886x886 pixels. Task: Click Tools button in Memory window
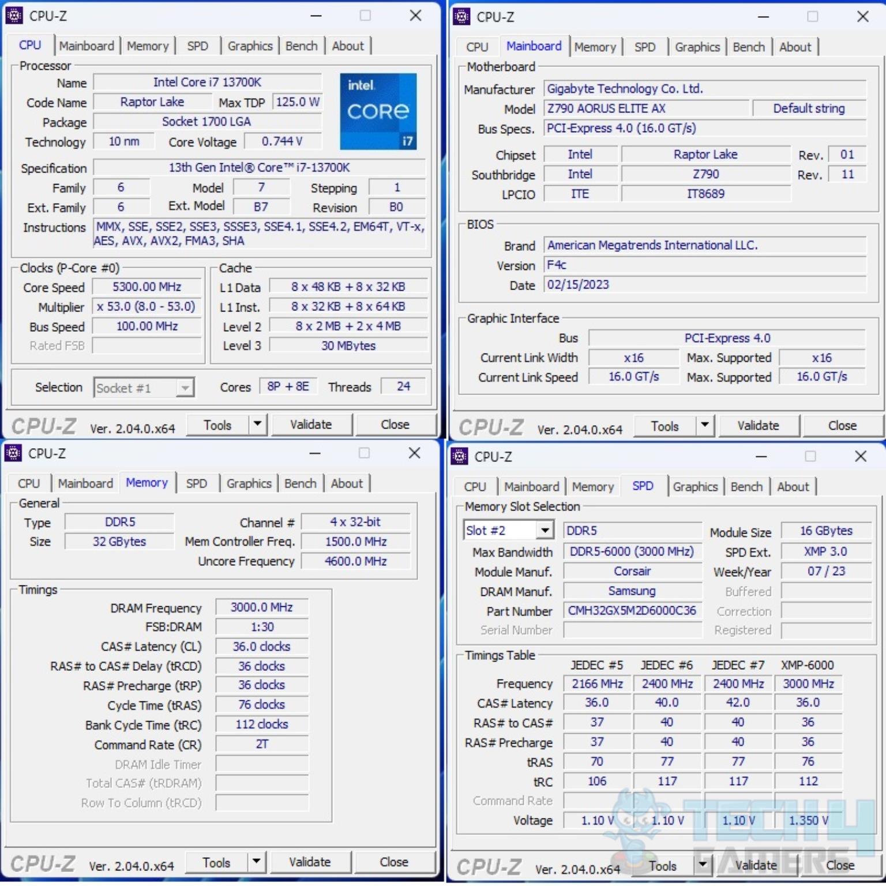coord(216,863)
